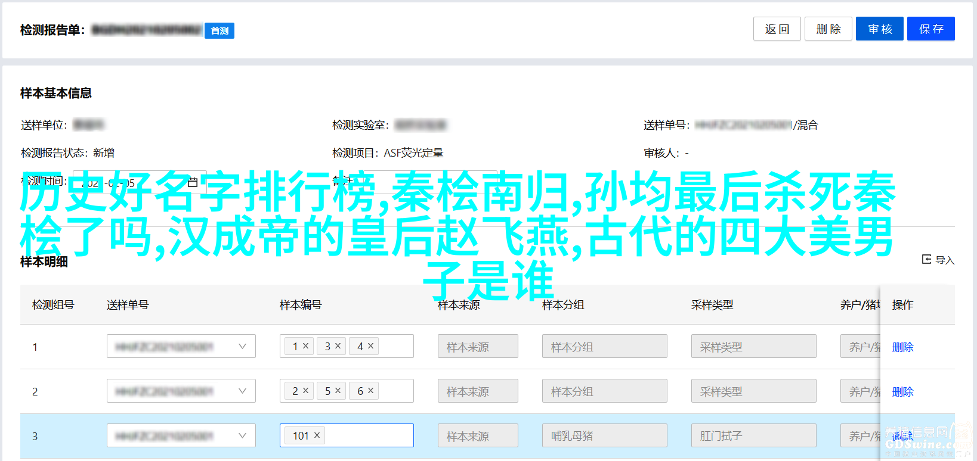This screenshot has width=977, height=461.
Task: Click the 送样单号 column header
Action: coord(128,304)
